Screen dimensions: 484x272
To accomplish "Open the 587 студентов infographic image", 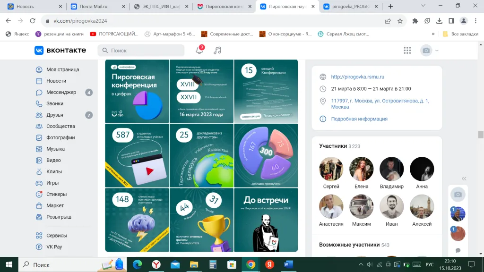I will coord(137,155).
